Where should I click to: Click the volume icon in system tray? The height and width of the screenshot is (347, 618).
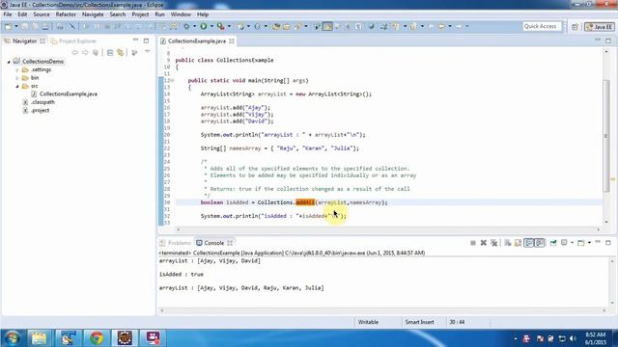(573, 338)
